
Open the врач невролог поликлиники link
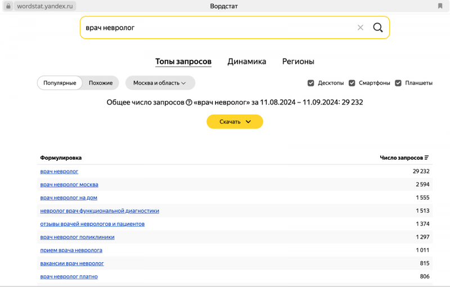pyautogui.click(x=77, y=237)
